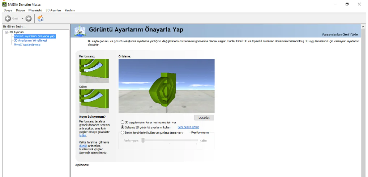This screenshot has height=177, width=368.
Task: Open the Yardım menu
Action: pos(69,10)
